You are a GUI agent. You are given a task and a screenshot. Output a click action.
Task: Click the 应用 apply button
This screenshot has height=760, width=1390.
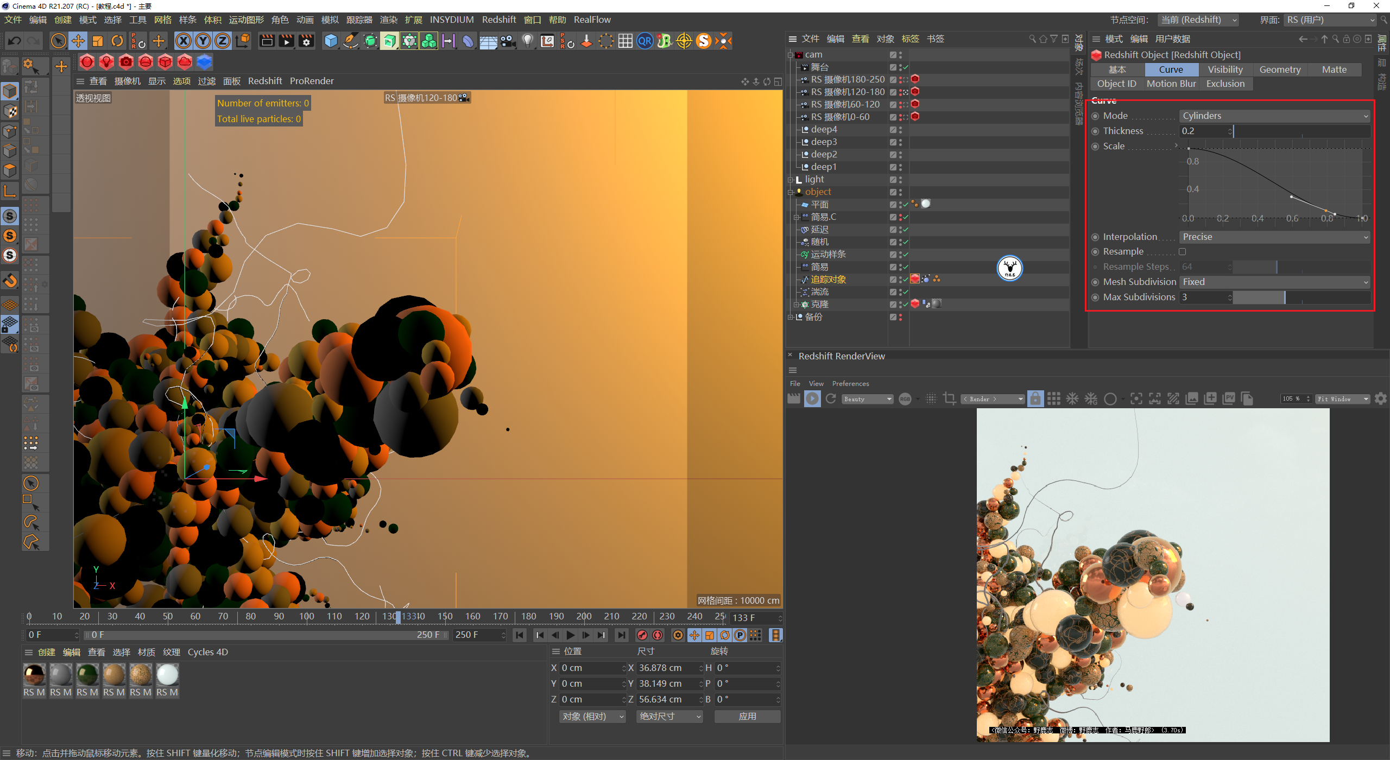click(747, 717)
